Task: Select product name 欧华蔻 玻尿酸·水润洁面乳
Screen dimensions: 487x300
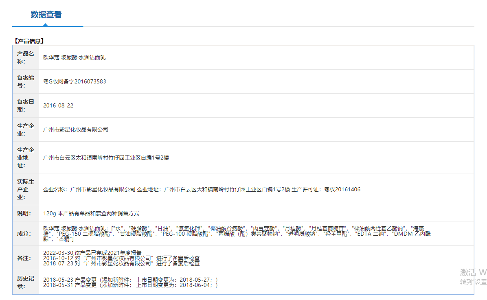Action: click(74, 57)
